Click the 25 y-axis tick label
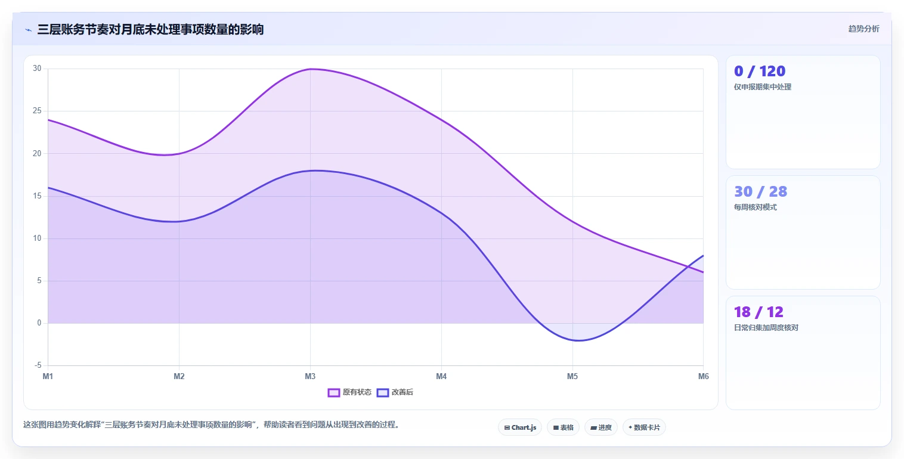This screenshot has height=459, width=904. pyautogui.click(x=37, y=111)
